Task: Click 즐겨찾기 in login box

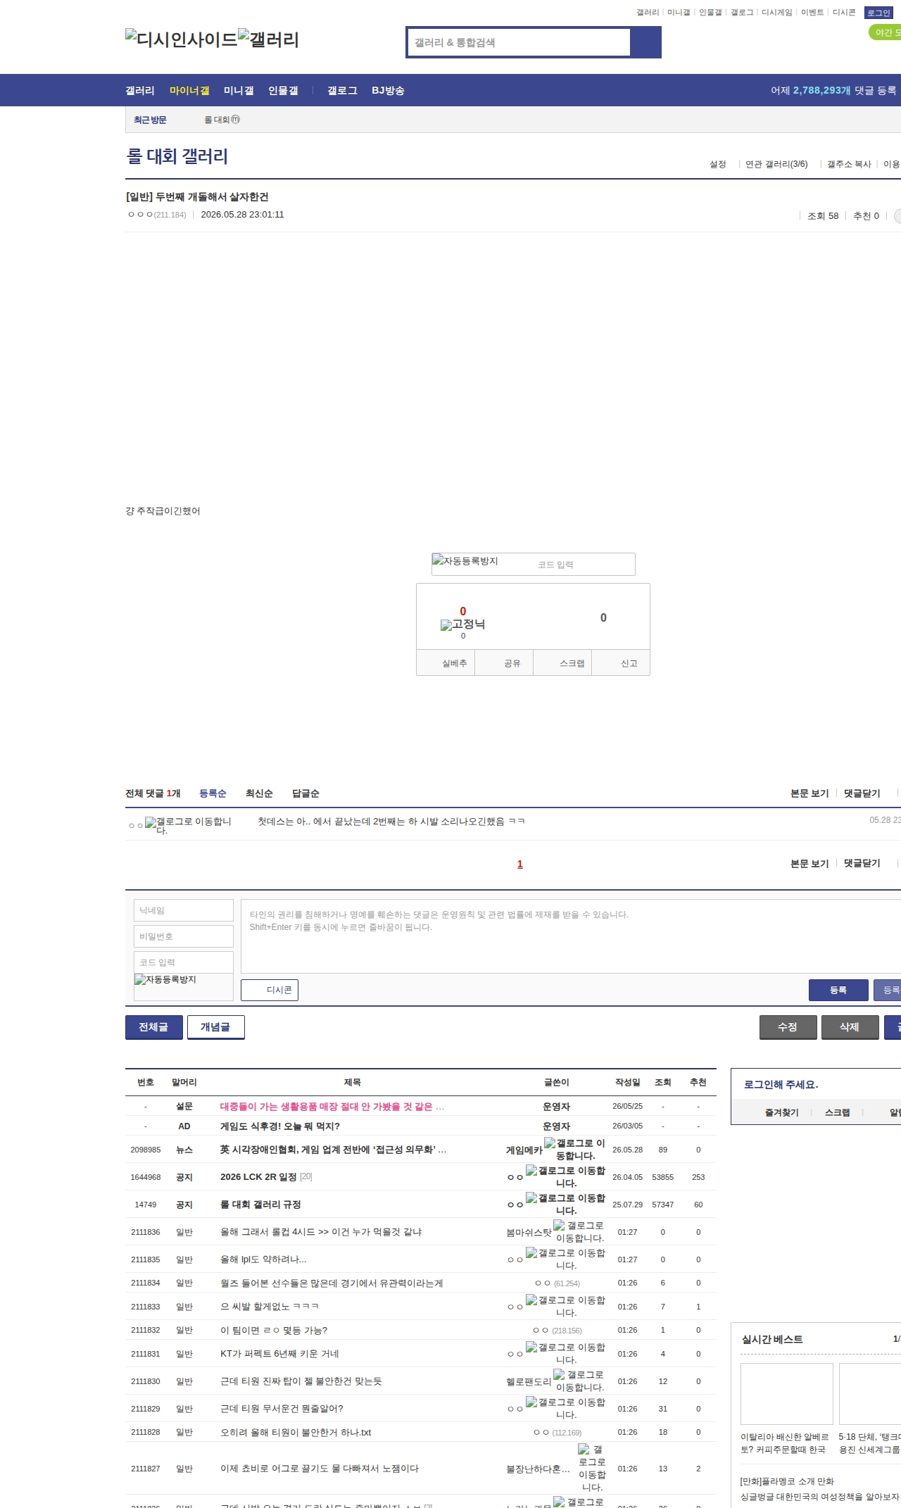Action: click(x=781, y=1112)
